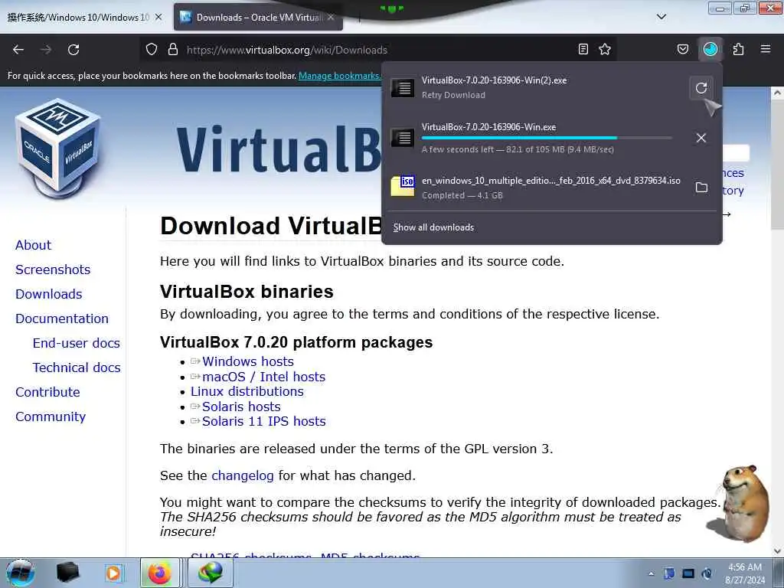Image resolution: width=784 pixels, height=588 pixels.
Task: Toggle the downloads panel button
Action: click(710, 49)
